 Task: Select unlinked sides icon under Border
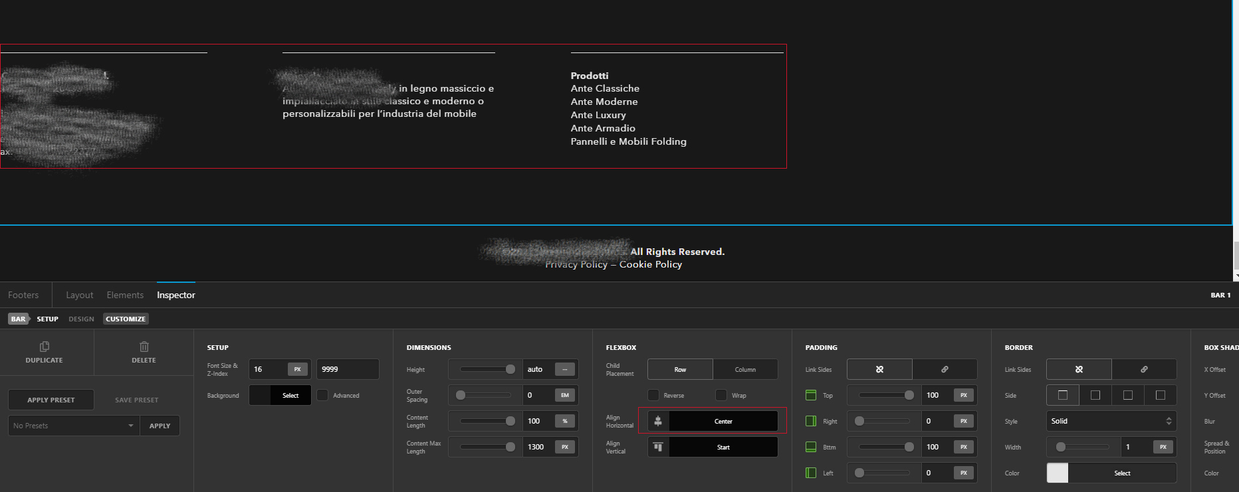[1079, 369]
